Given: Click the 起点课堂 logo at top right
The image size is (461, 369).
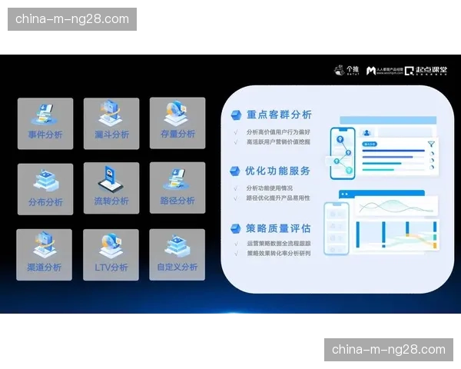Looking at the screenshot, I should [x=426, y=70].
